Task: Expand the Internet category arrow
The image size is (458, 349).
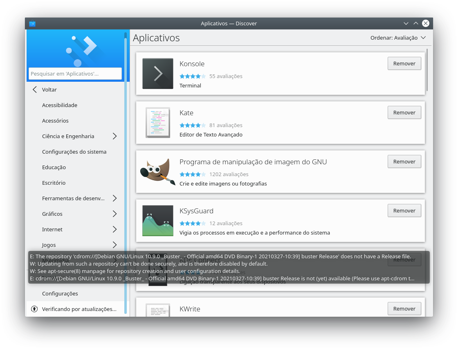Action: tap(115, 229)
